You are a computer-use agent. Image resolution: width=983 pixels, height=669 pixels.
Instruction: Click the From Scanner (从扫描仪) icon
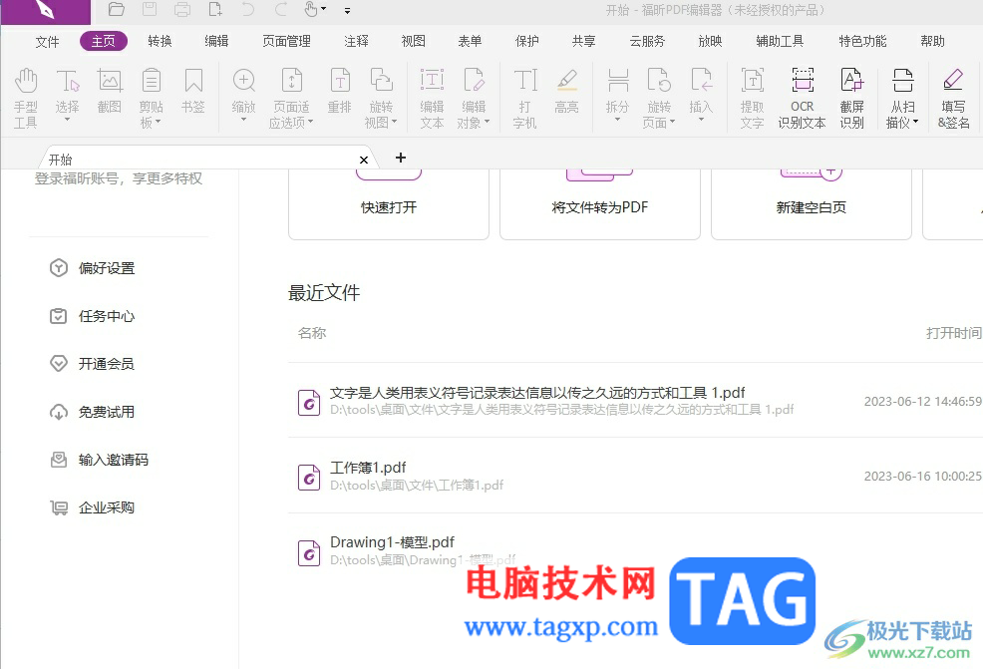point(903,82)
